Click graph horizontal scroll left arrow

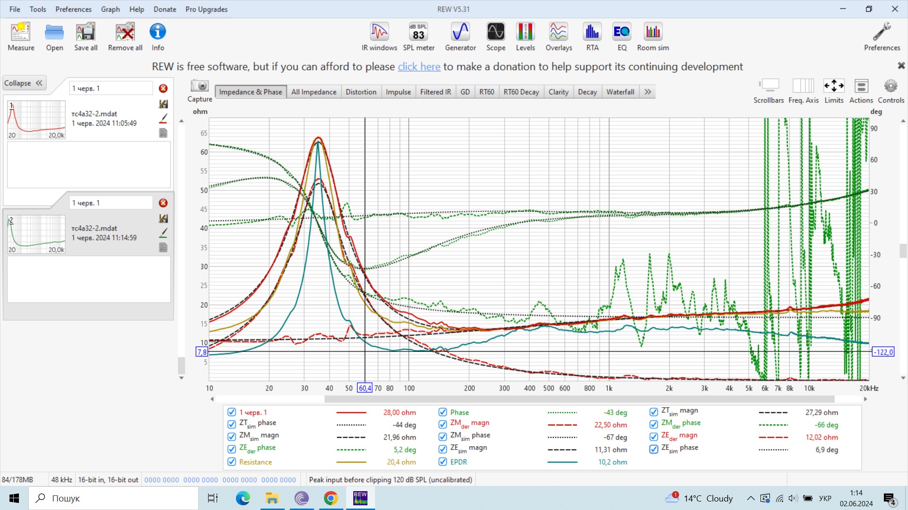pyautogui.click(x=212, y=399)
